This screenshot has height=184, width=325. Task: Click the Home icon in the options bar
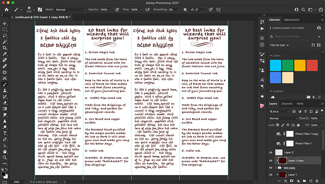6,10
